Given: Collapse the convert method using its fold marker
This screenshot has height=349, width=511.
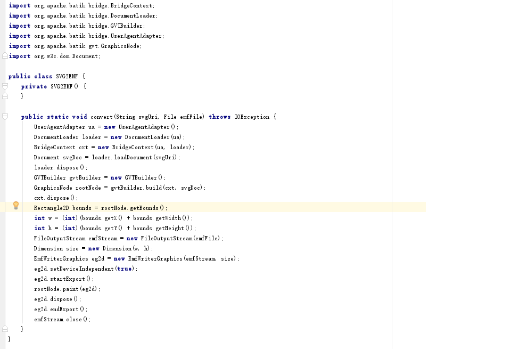Looking at the screenshot, I should tap(5, 117).
